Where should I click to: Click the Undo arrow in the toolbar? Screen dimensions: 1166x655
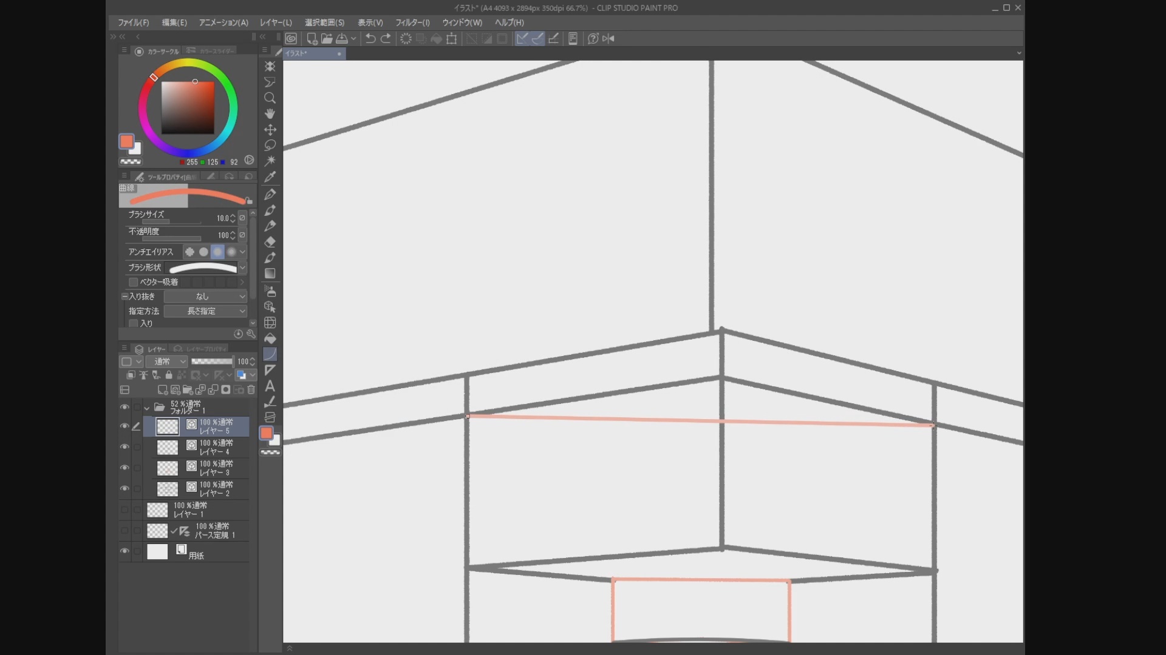[x=370, y=39]
